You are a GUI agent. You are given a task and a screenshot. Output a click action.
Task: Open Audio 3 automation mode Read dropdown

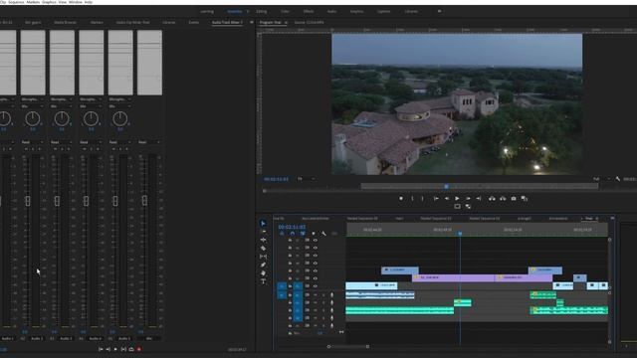click(x=62, y=142)
